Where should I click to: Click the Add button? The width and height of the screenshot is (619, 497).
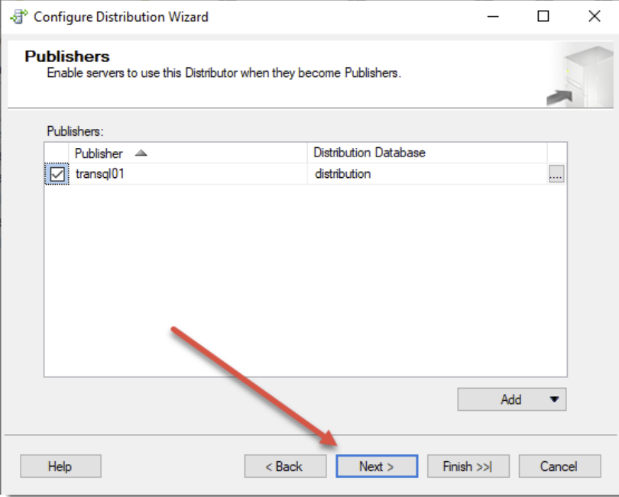(511, 399)
